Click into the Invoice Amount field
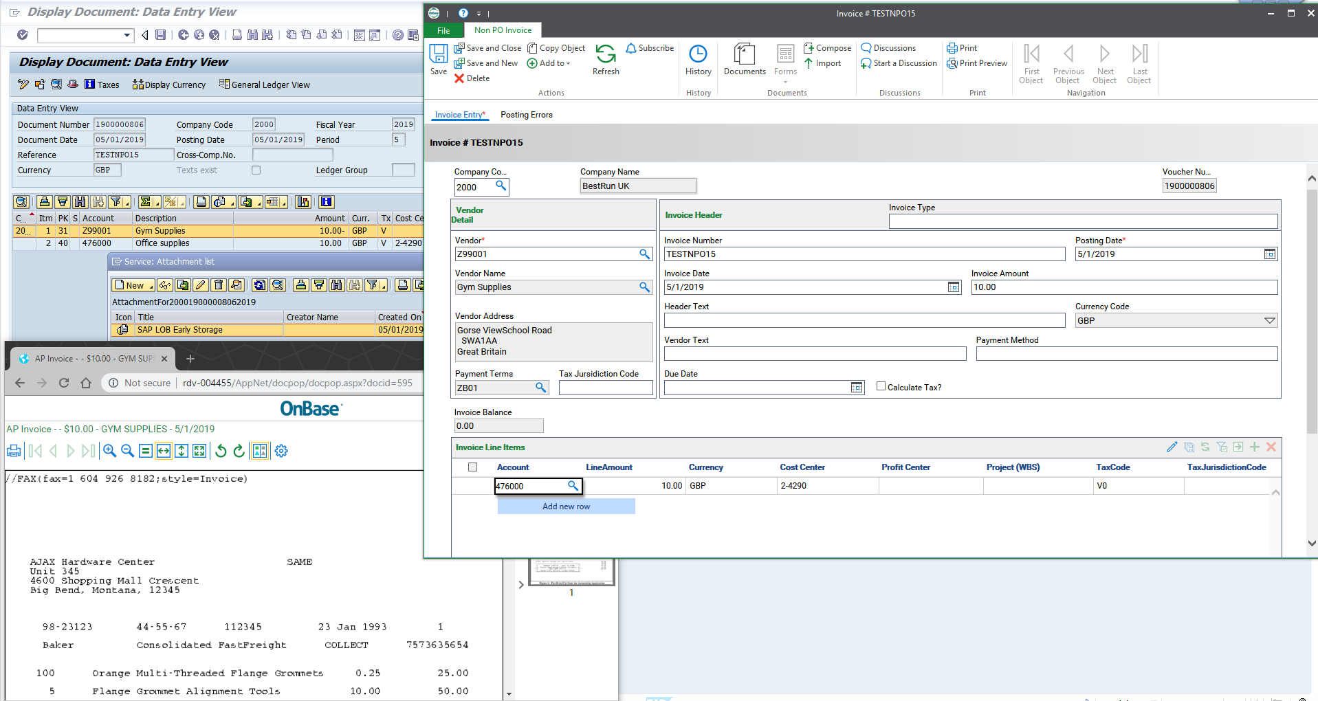Viewport: 1318px width, 701px height. point(1124,287)
